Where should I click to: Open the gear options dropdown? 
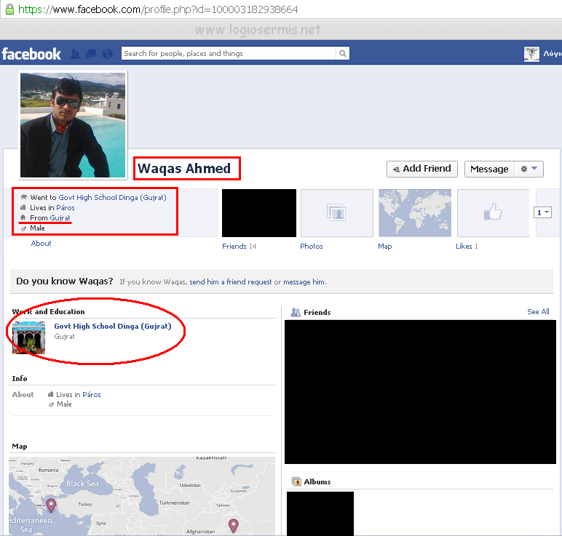[529, 169]
